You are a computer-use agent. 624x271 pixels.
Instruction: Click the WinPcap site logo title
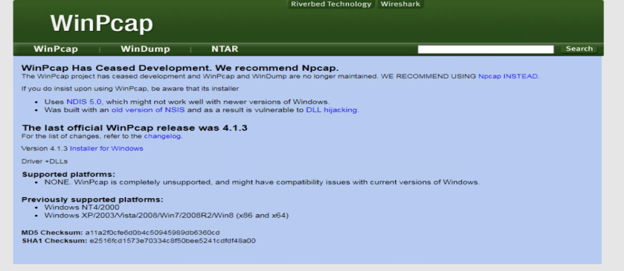(x=101, y=23)
